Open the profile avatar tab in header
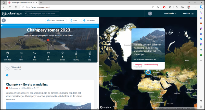Viewport: 205px width, 110px height. click(x=150, y=13)
